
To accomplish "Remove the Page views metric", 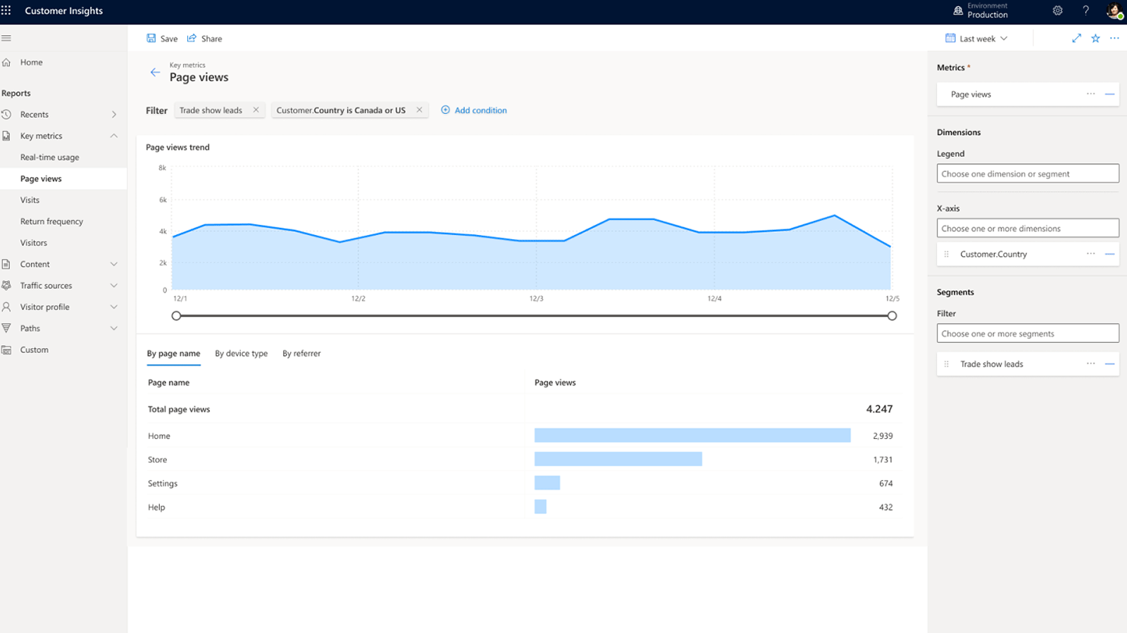I will click(1109, 94).
